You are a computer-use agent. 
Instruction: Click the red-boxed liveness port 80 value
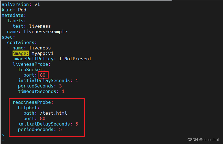tap(43, 75)
